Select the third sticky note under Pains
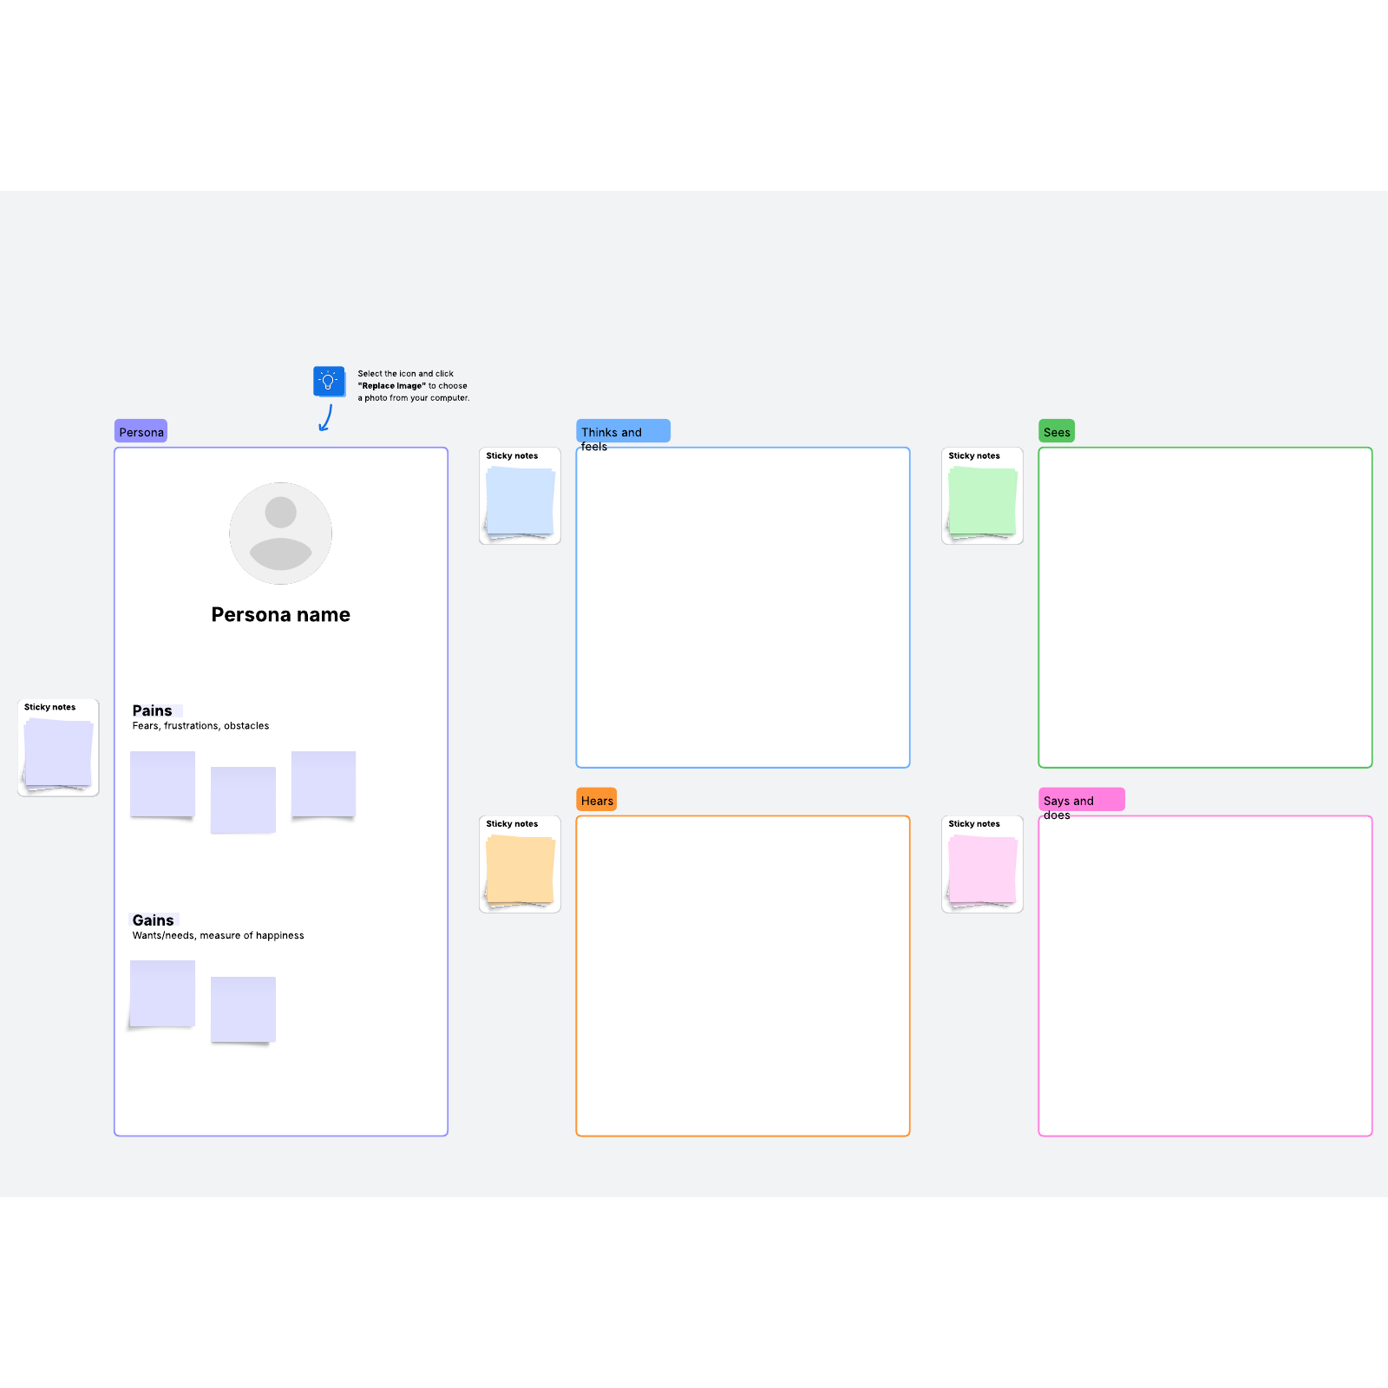This screenshot has width=1388, height=1388. click(324, 784)
